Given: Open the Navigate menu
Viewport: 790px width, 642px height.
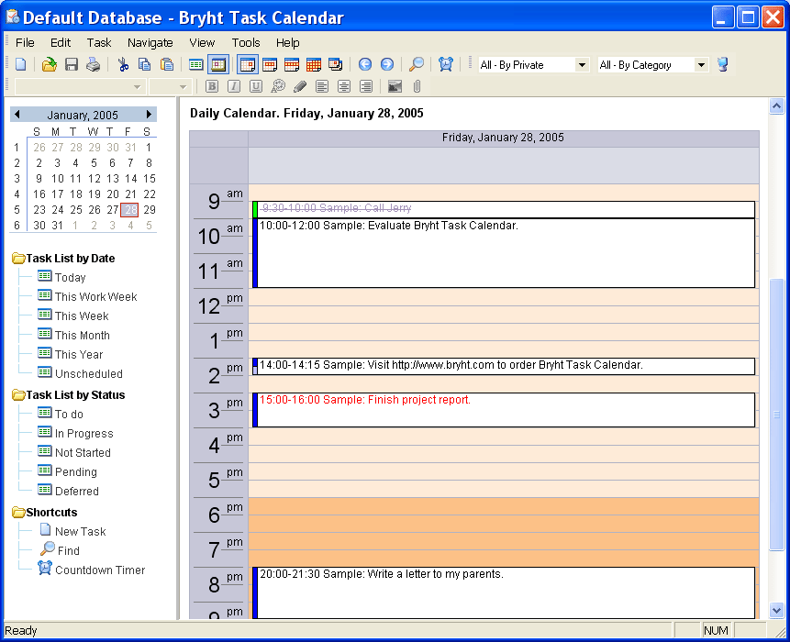Looking at the screenshot, I should 150,43.
